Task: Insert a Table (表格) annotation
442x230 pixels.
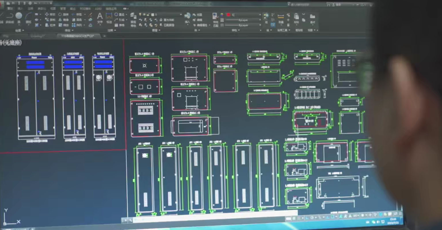Action: point(119,25)
